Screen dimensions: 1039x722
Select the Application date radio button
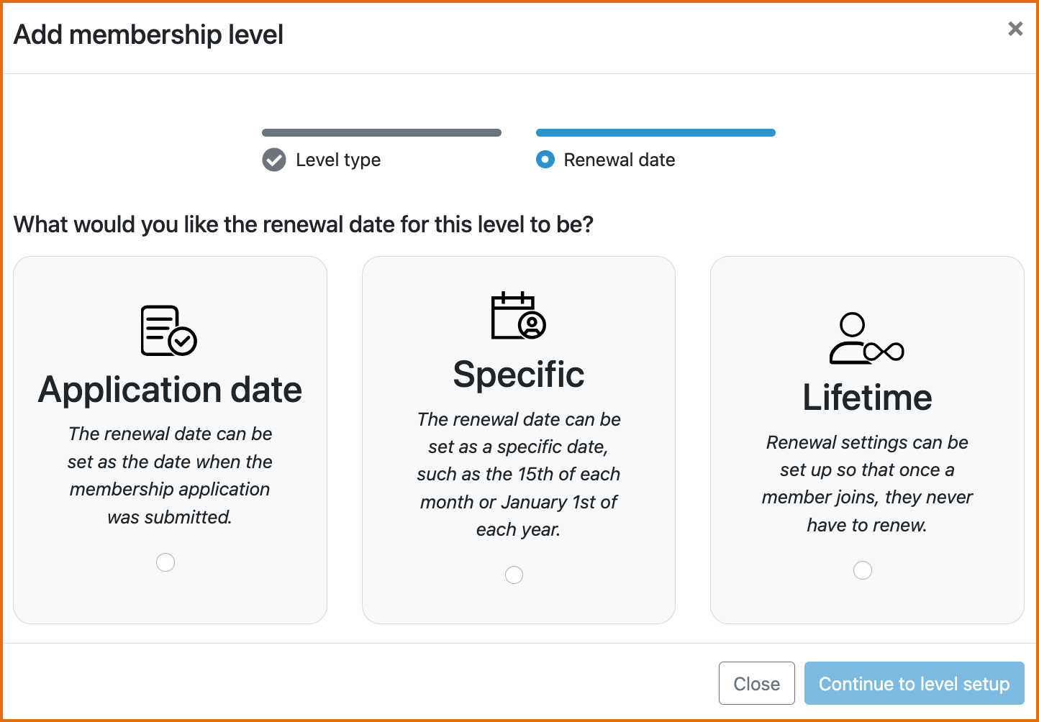click(x=165, y=562)
